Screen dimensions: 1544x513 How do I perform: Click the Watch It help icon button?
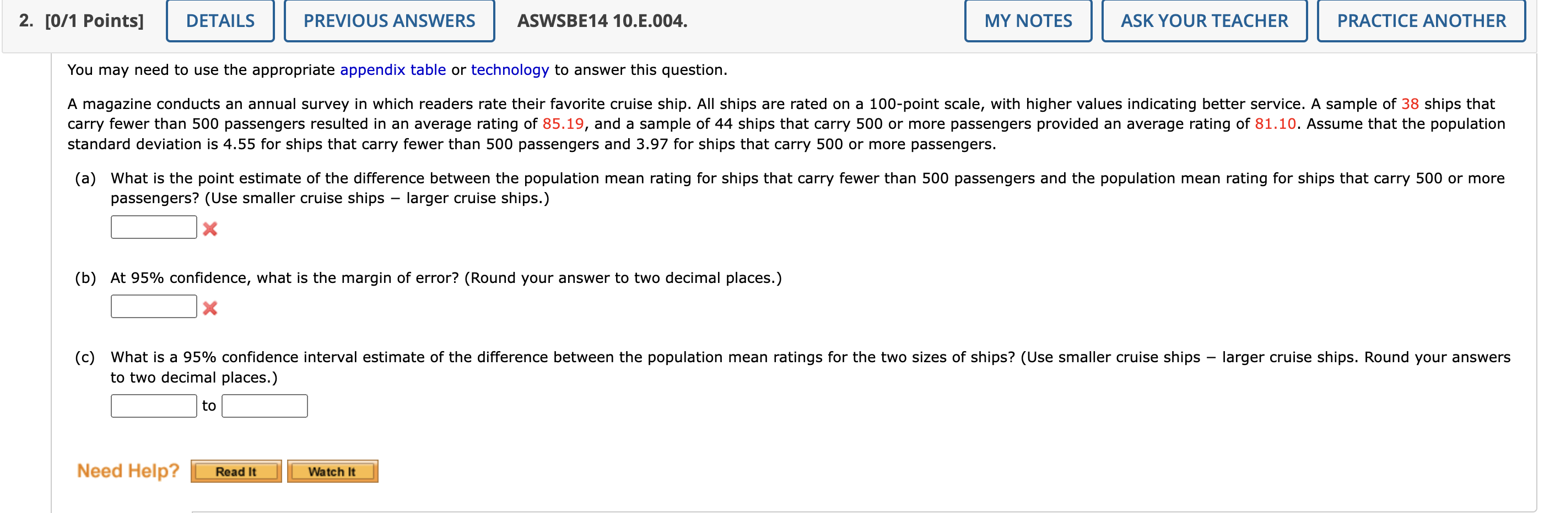[x=332, y=471]
